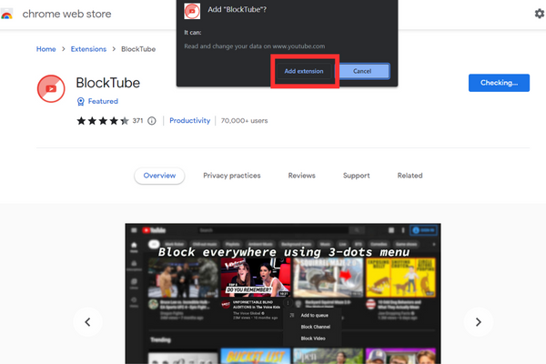Click the star rating row
Image resolution: width=546 pixels, height=364 pixels.
tap(103, 121)
